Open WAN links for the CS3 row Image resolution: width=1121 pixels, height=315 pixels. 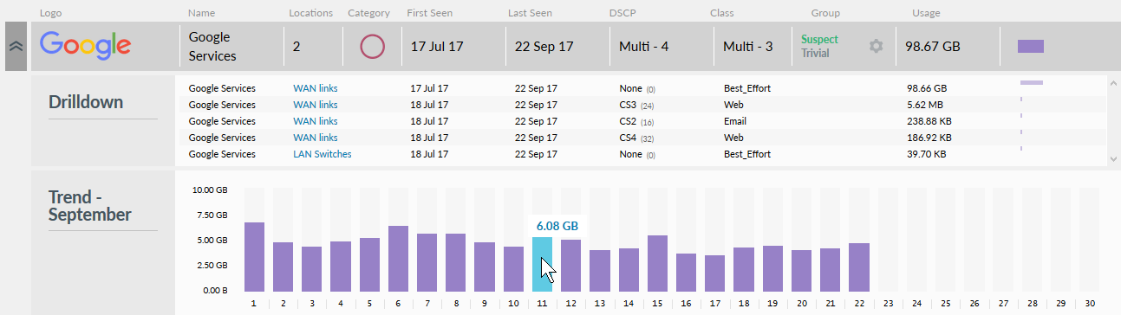tap(316, 105)
